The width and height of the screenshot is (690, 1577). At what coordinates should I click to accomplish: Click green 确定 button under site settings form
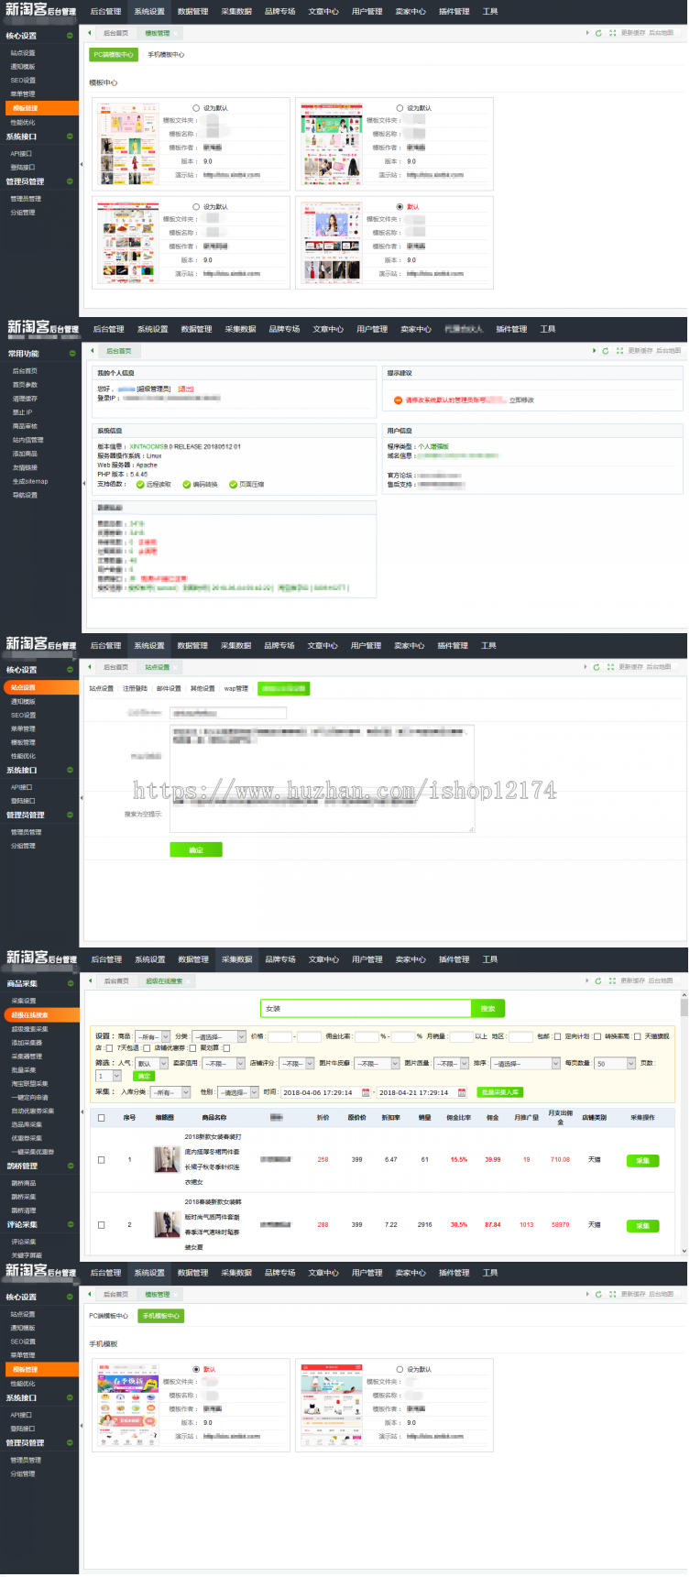tap(196, 850)
